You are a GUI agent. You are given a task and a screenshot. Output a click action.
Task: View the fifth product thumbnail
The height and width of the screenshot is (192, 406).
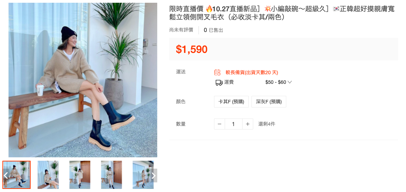(143, 175)
